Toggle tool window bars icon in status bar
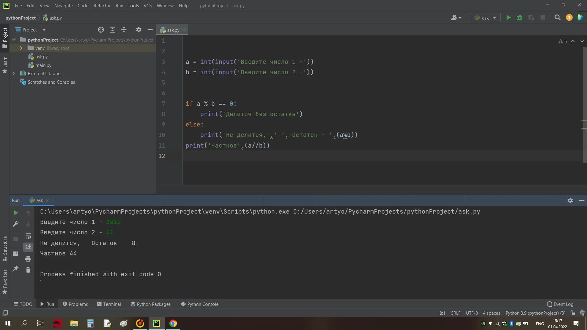Screen dimensions: 587x330 (x=5, y=313)
